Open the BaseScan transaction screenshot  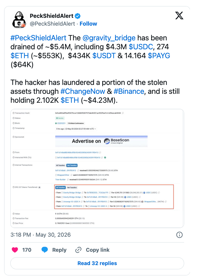pos(97,168)
